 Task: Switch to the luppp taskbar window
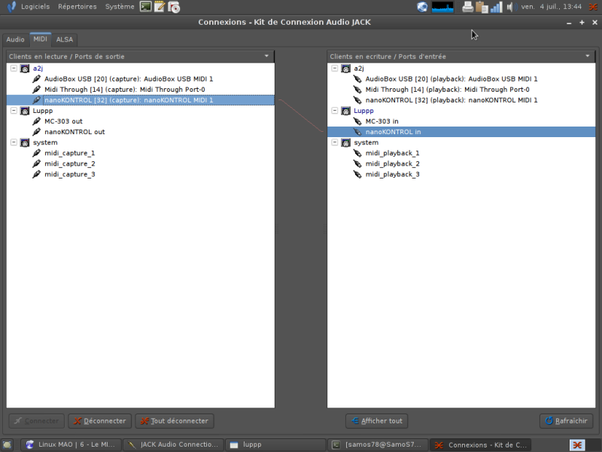(x=275, y=444)
